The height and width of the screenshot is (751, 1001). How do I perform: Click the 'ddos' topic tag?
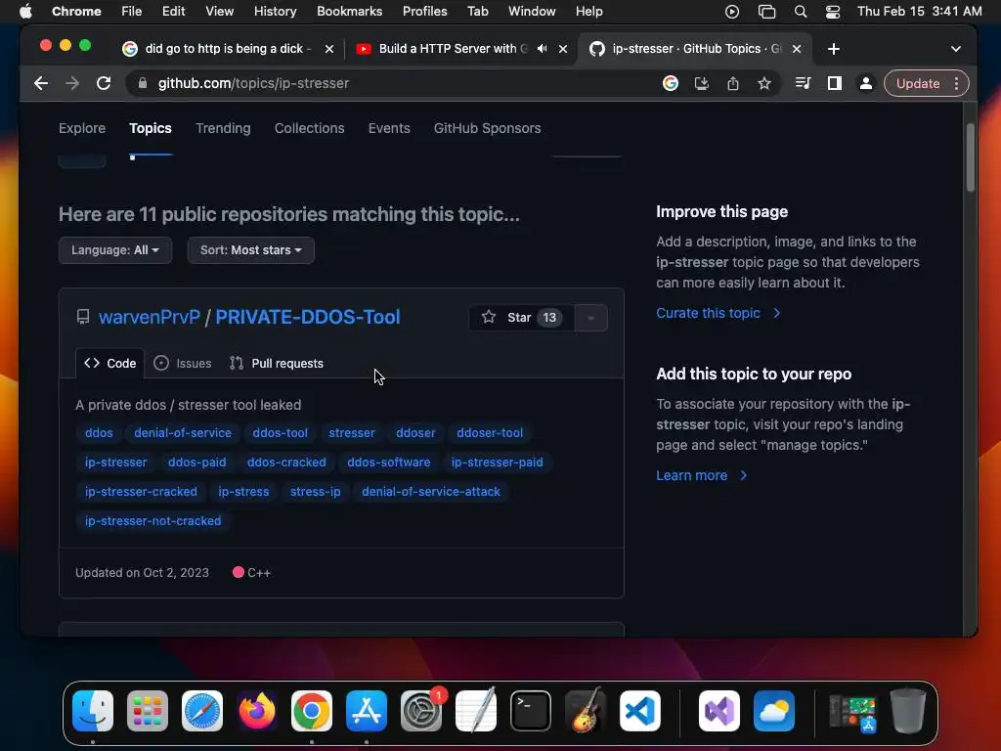pos(99,433)
